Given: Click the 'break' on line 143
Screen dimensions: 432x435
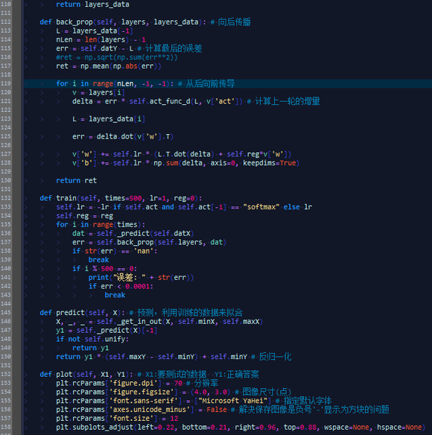Looking at the screenshot, I should click(x=115, y=295).
